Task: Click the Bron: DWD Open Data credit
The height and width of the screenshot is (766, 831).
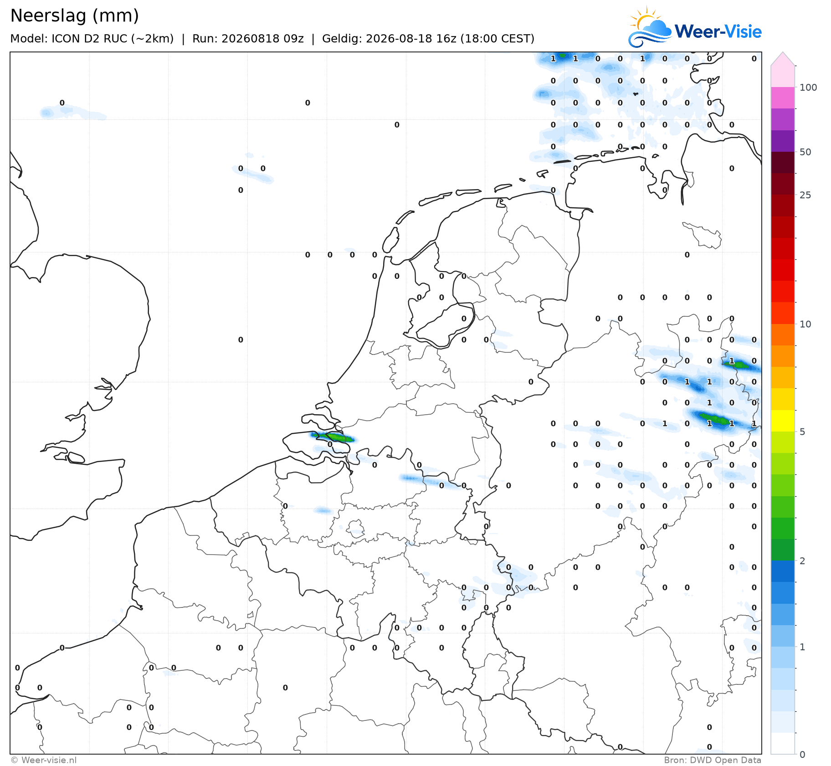Action: pyautogui.click(x=713, y=760)
